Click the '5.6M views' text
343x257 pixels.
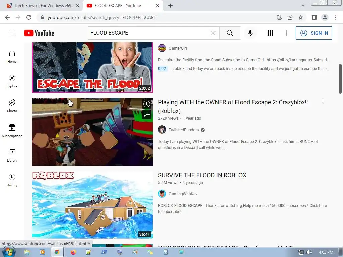(x=168, y=183)
